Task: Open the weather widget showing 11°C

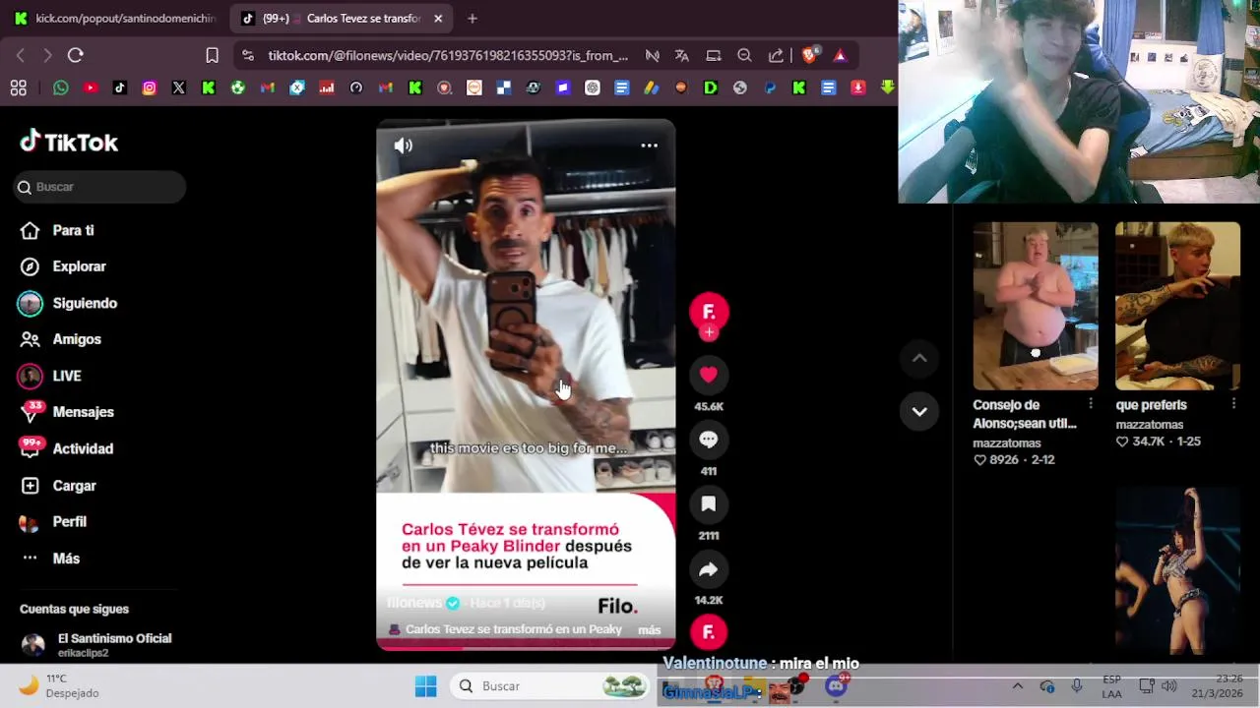Action: (x=59, y=685)
